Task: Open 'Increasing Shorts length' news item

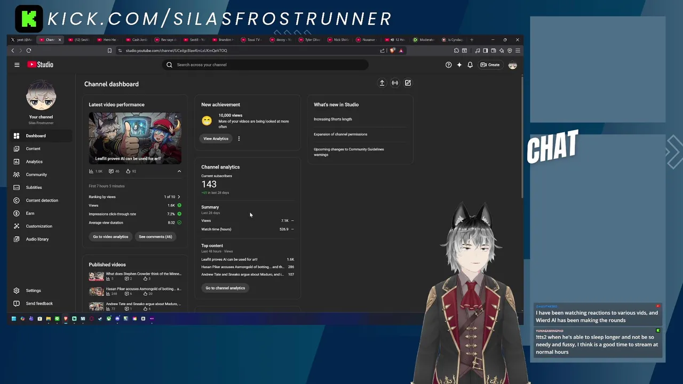Action: (x=333, y=119)
